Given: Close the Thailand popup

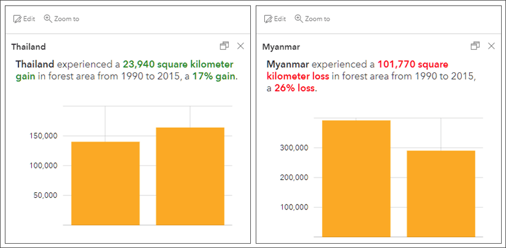Looking at the screenshot, I should click(240, 46).
